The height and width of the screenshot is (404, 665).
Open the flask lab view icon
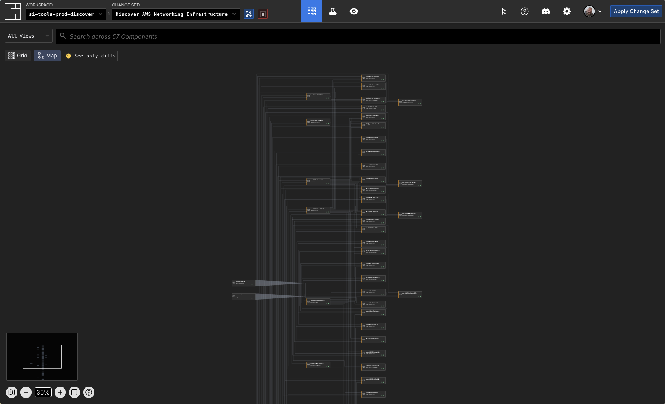click(333, 11)
